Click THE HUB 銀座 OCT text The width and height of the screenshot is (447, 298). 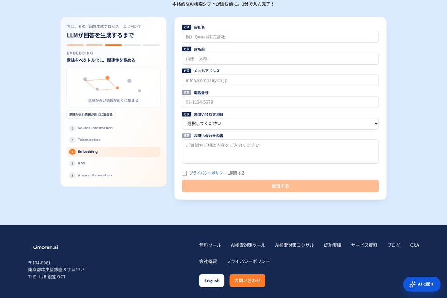point(47,277)
